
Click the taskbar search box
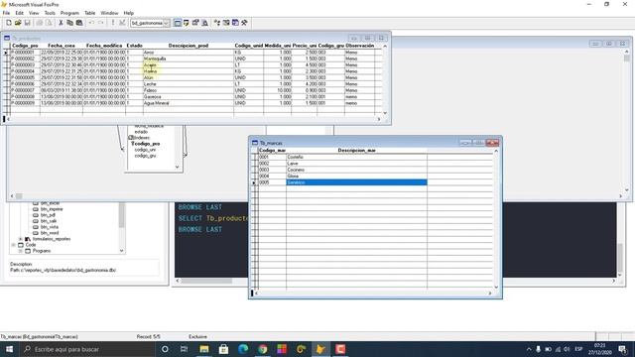point(87,349)
